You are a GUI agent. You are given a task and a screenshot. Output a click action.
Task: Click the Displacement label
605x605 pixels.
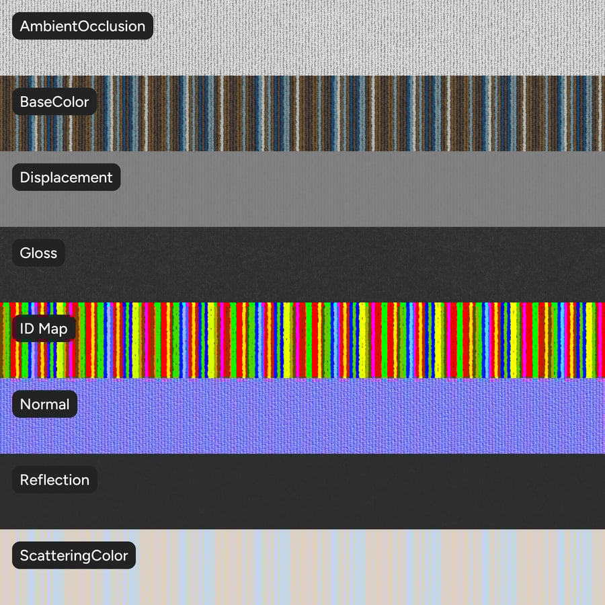pyautogui.click(x=67, y=177)
